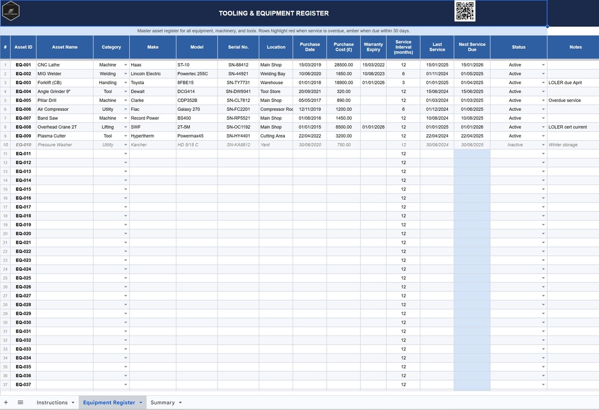
Task: Open the Summary tab dropdown arrow
Action: click(x=181, y=402)
